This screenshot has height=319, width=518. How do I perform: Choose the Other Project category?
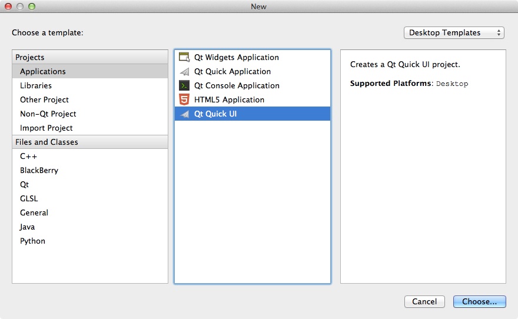(x=90, y=99)
